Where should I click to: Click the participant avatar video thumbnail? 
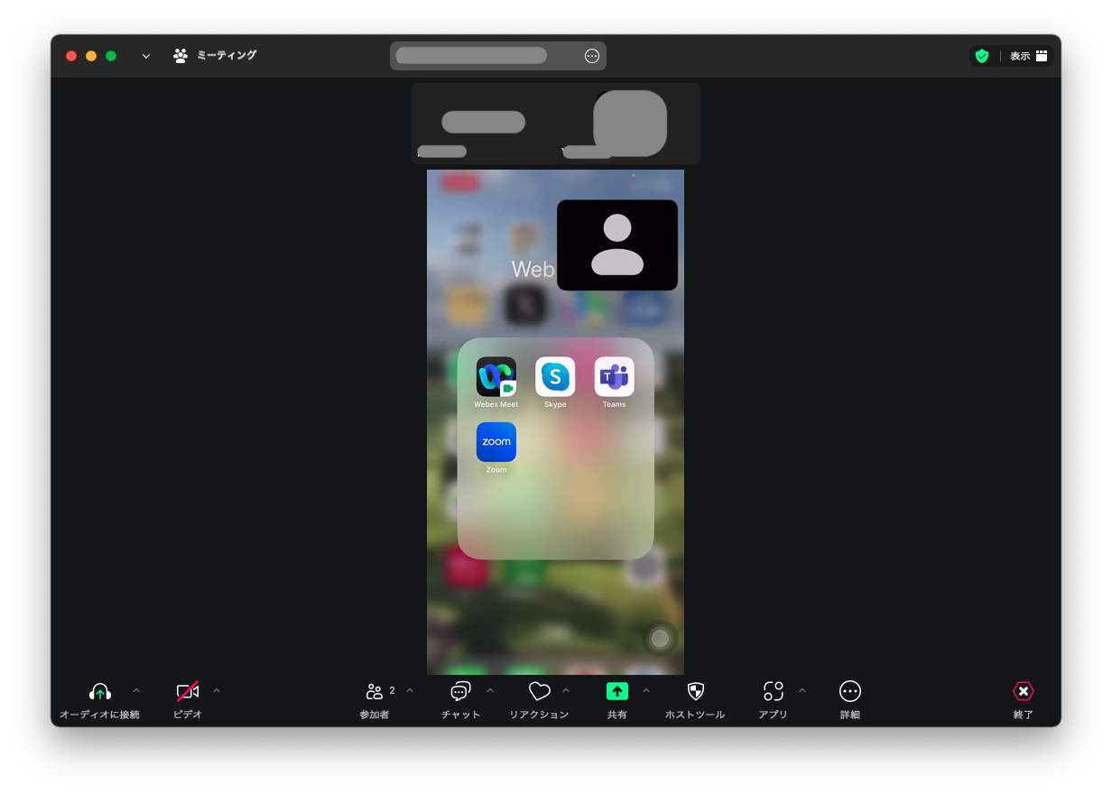617,245
